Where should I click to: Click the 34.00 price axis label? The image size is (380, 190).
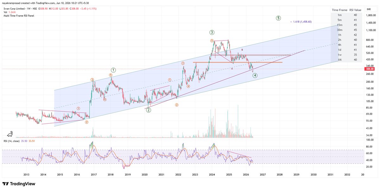point(370,136)
